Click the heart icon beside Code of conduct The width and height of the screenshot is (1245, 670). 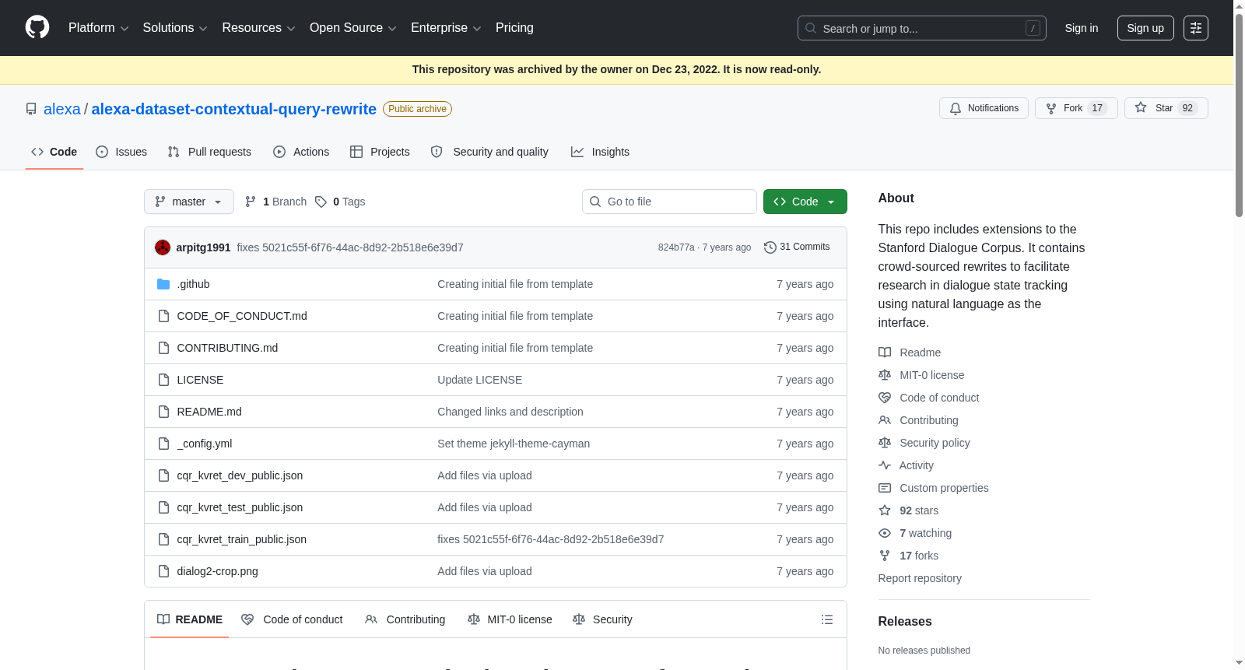pos(885,398)
